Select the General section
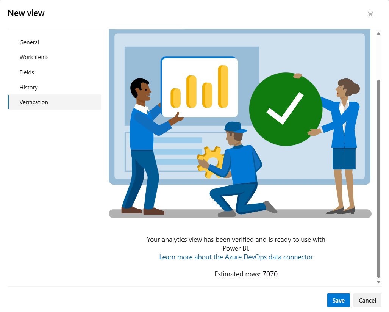Viewport: 389px width, 312px height. pyautogui.click(x=29, y=42)
